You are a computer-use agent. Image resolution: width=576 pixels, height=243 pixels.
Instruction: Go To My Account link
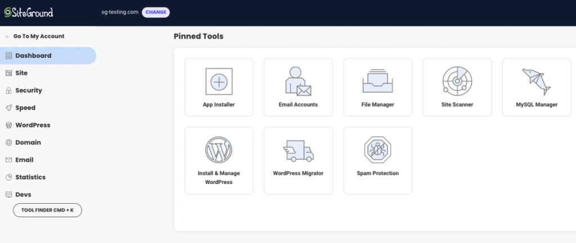pyautogui.click(x=39, y=36)
